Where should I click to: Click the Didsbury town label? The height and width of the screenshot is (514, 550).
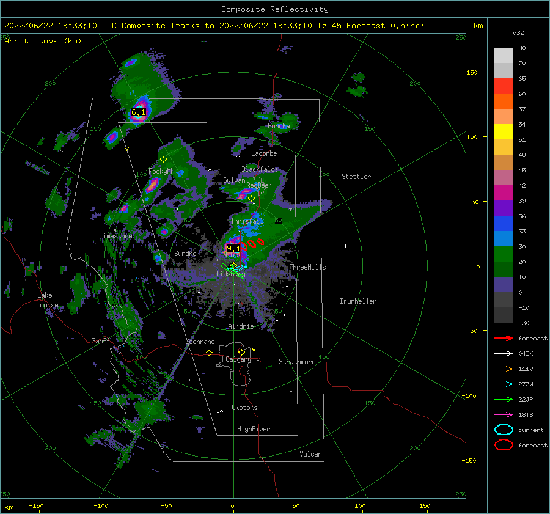click(230, 274)
